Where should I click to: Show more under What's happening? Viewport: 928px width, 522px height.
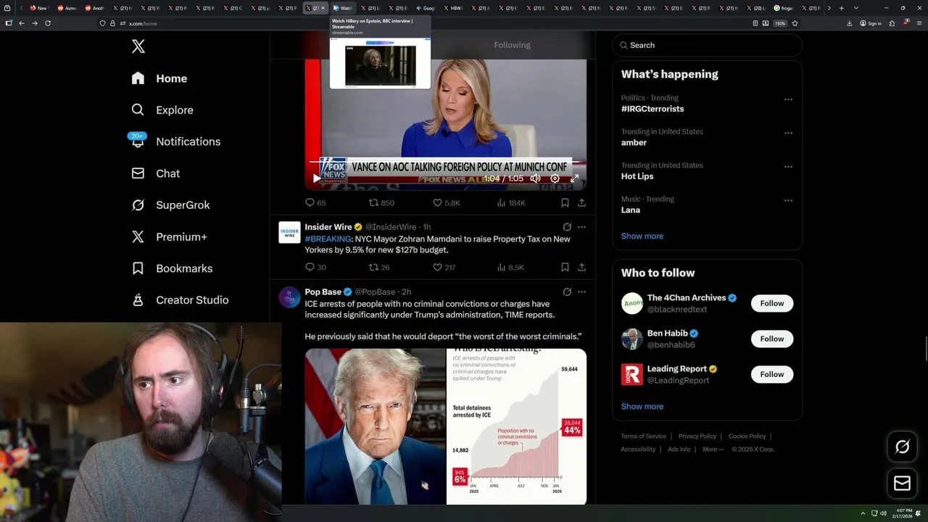[642, 236]
